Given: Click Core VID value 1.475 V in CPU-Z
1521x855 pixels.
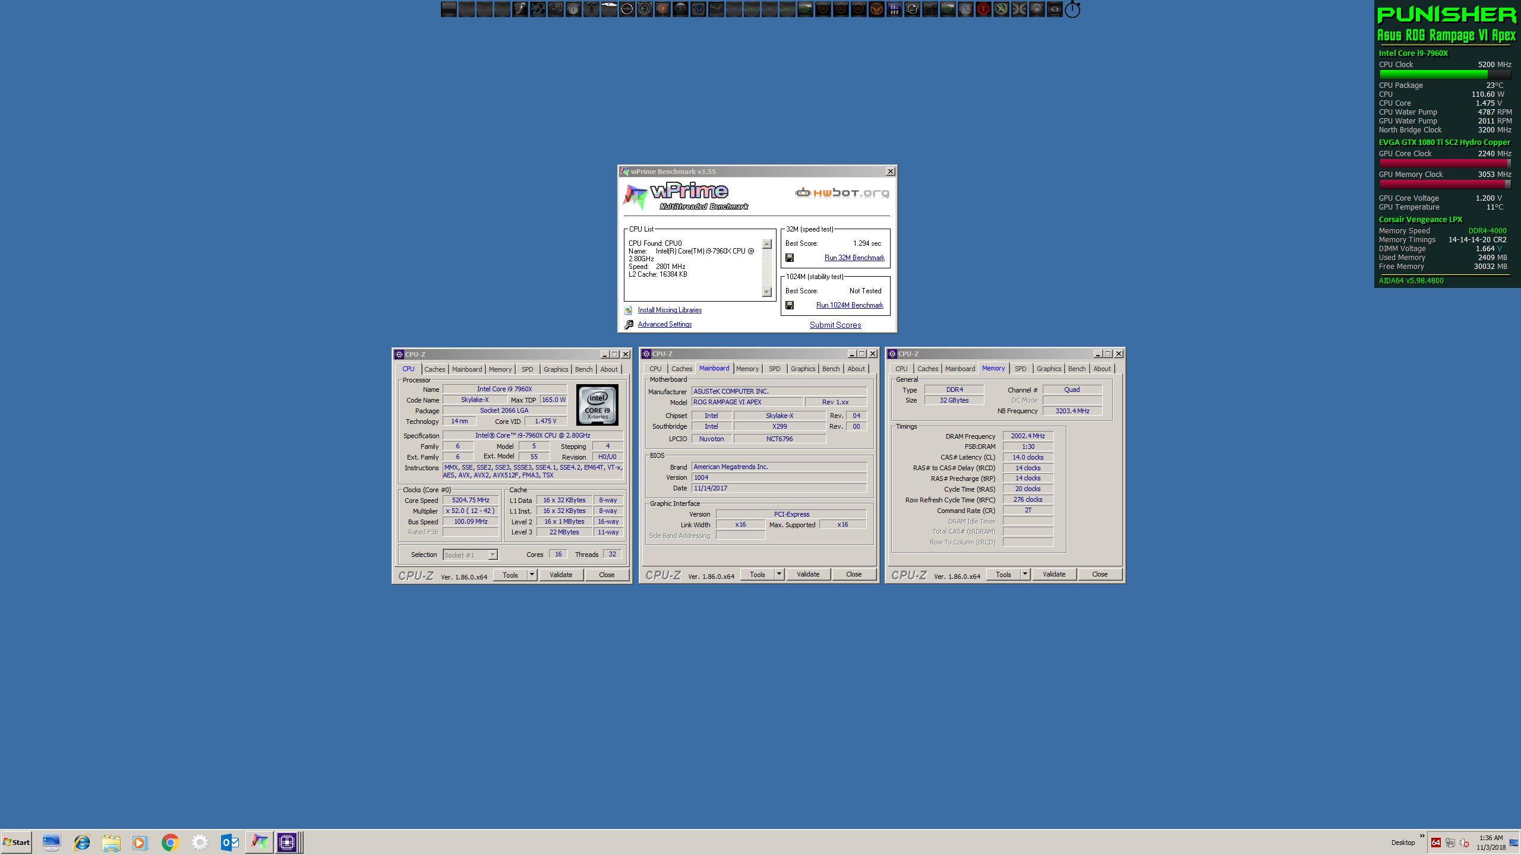Looking at the screenshot, I should click(545, 421).
